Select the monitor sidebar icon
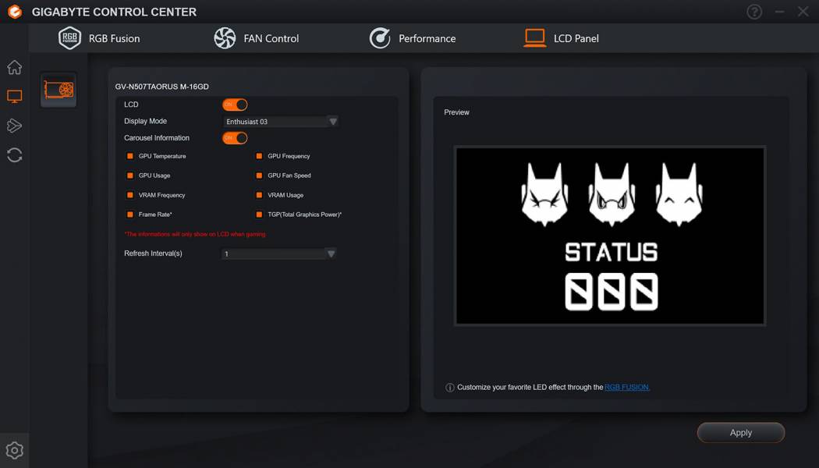 coord(15,97)
